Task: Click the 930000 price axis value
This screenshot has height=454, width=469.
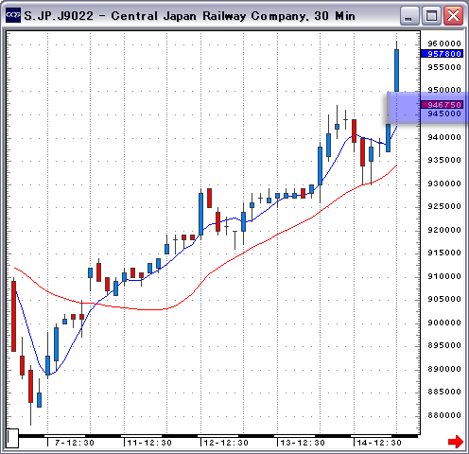Action: [444, 183]
